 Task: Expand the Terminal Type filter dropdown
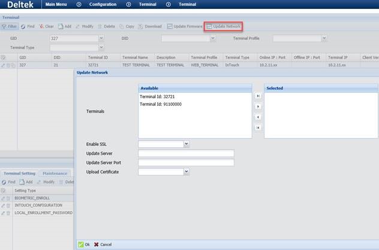100,47
